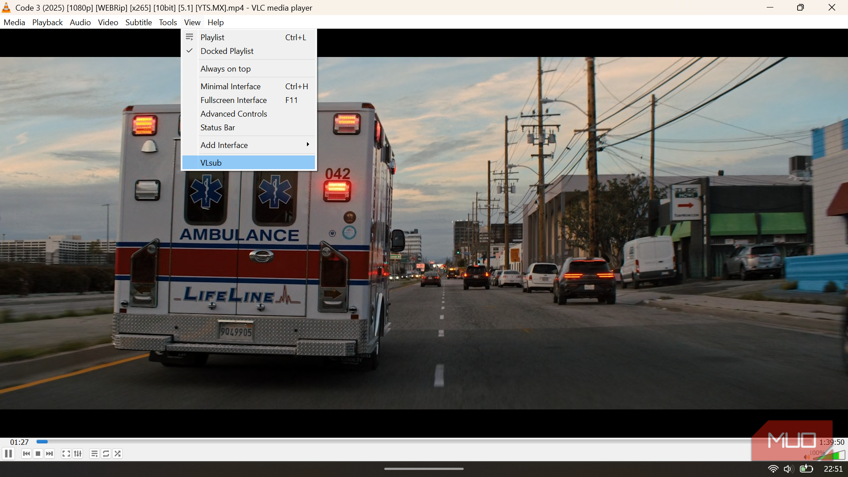
Task: Open the system clock 22:51
Action: pos(833,469)
